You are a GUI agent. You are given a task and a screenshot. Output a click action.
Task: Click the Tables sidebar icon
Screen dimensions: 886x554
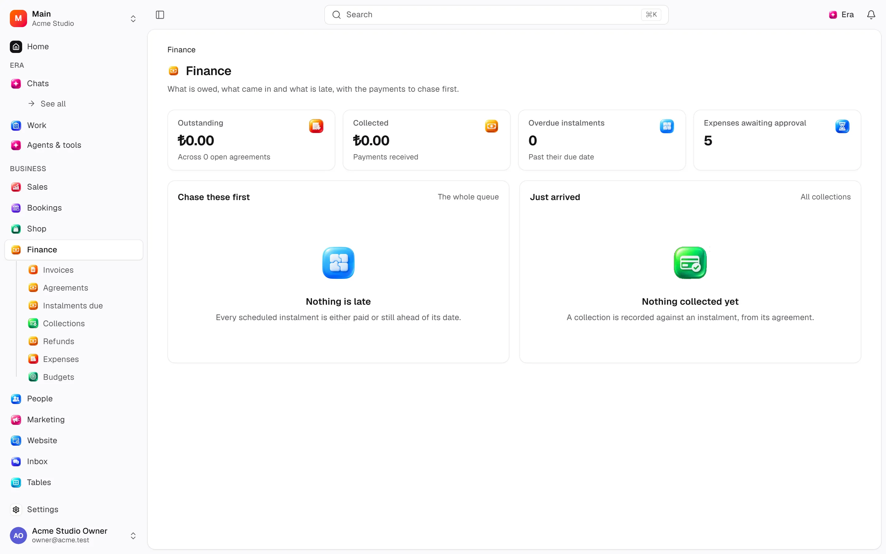16,482
